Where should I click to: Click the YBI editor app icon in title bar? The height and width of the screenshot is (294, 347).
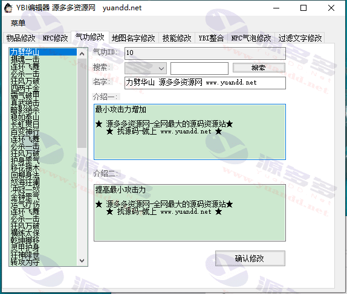pos(8,8)
